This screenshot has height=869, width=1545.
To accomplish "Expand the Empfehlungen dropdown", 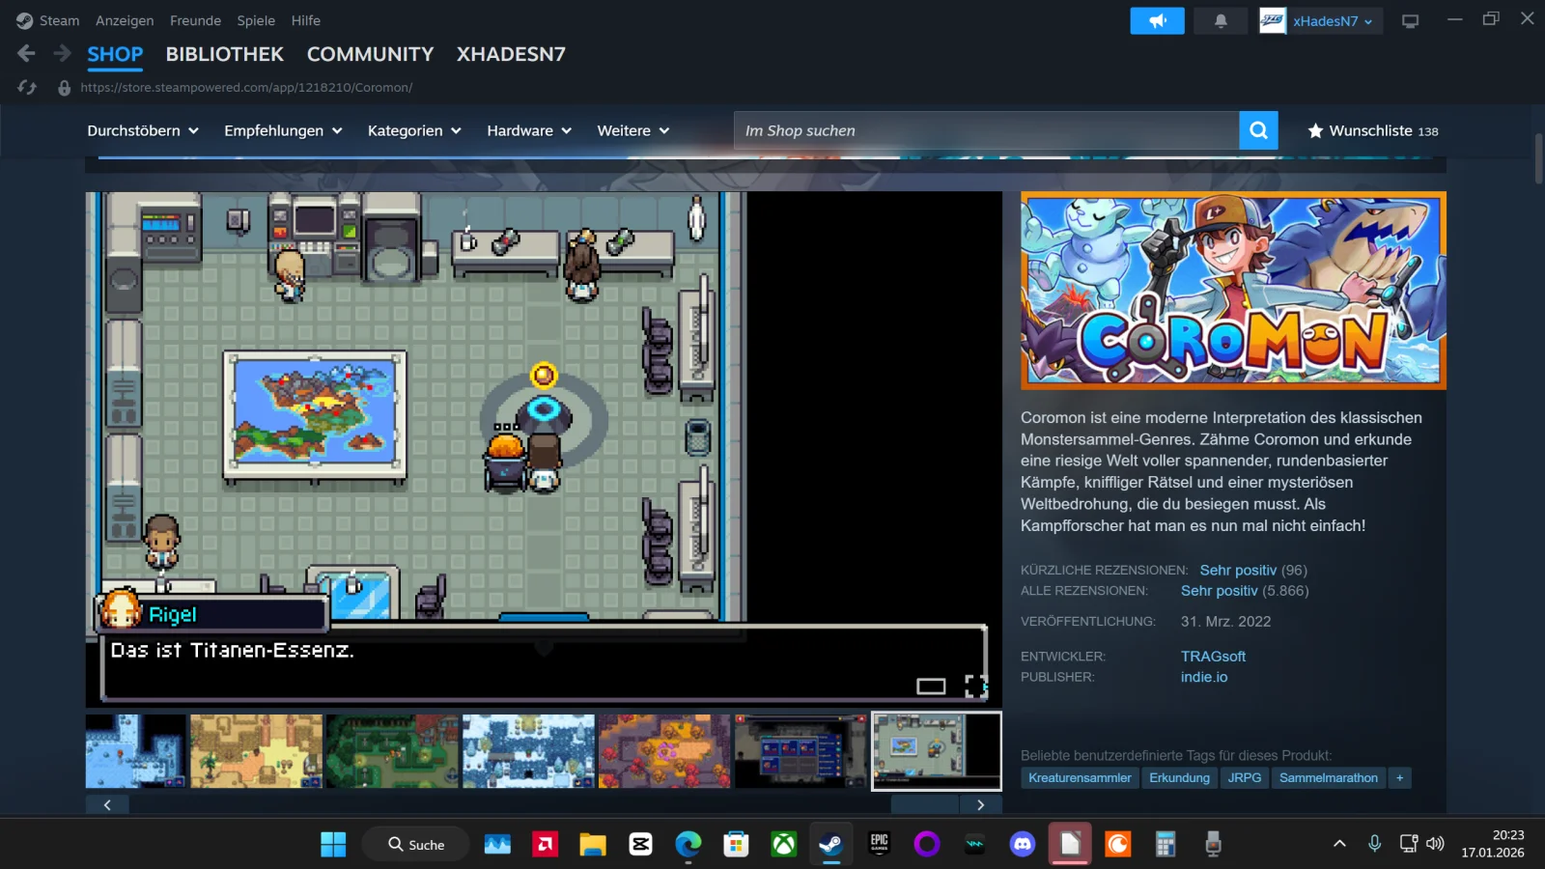I will pos(283,130).
